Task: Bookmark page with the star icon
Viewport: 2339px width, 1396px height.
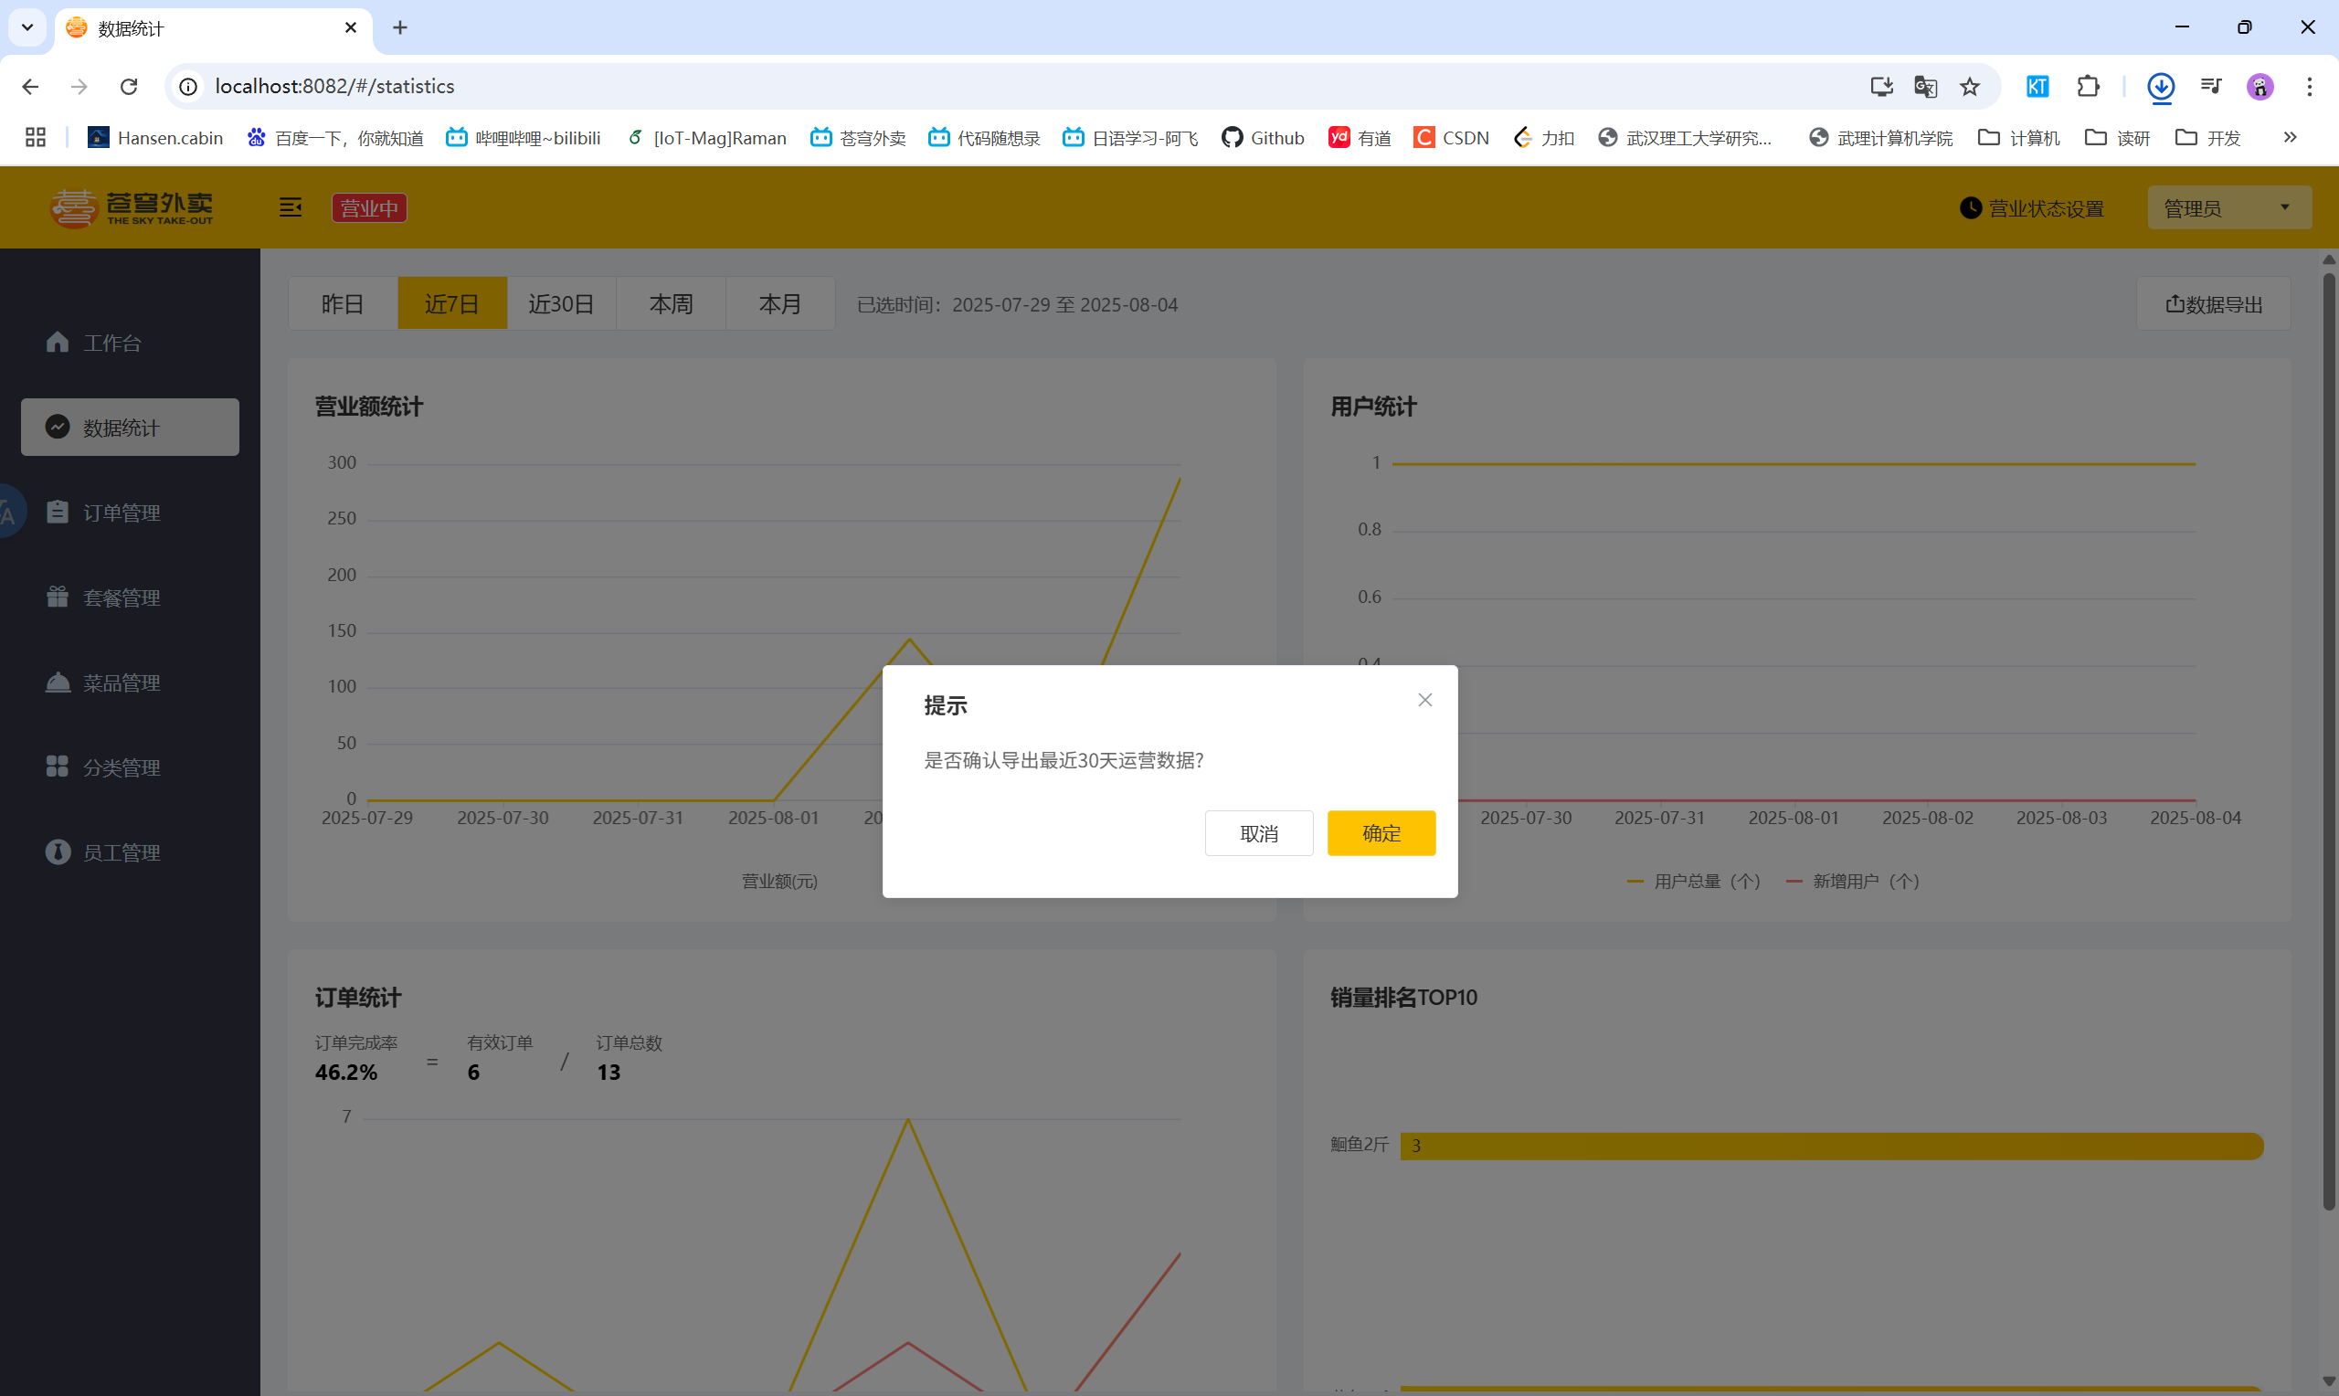Action: point(1969,87)
